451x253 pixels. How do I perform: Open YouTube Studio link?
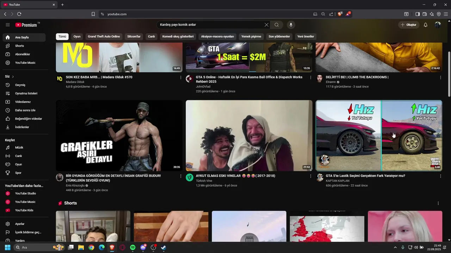tap(24, 193)
